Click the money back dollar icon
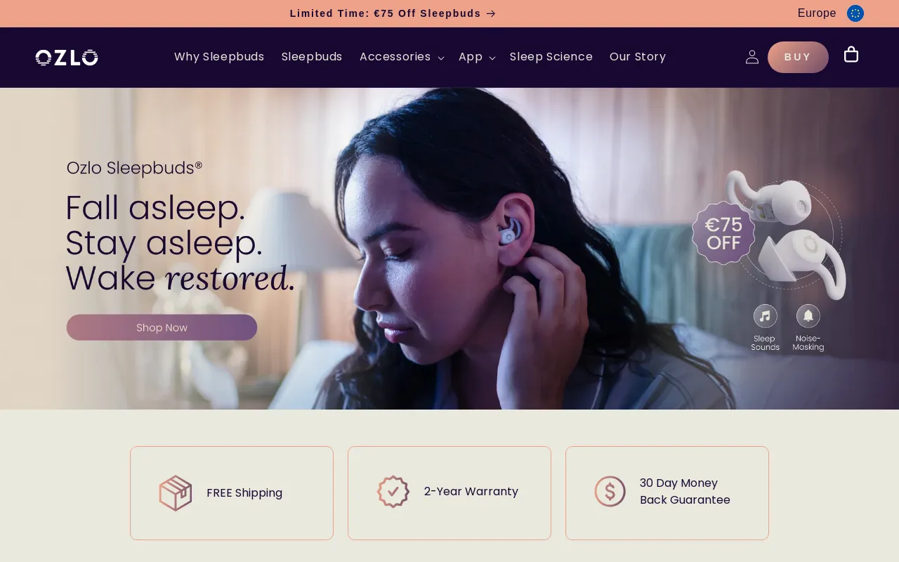The height and width of the screenshot is (562, 899). 610,492
